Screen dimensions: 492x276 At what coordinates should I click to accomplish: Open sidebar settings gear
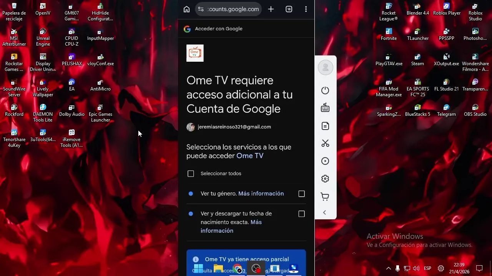click(325, 179)
